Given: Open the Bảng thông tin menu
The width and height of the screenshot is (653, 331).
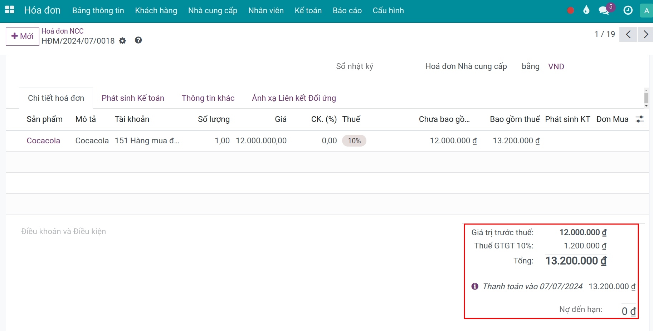Looking at the screenshot, I should tap(98, 11).
